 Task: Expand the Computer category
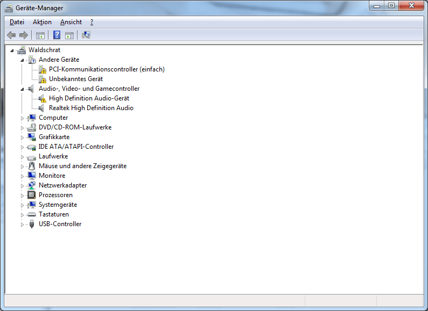point(22,118)
